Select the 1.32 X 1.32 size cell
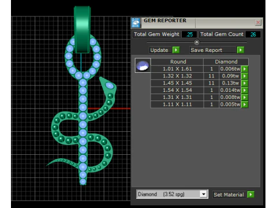This screenshot has height=208, width=277. [x=177, y=76]
